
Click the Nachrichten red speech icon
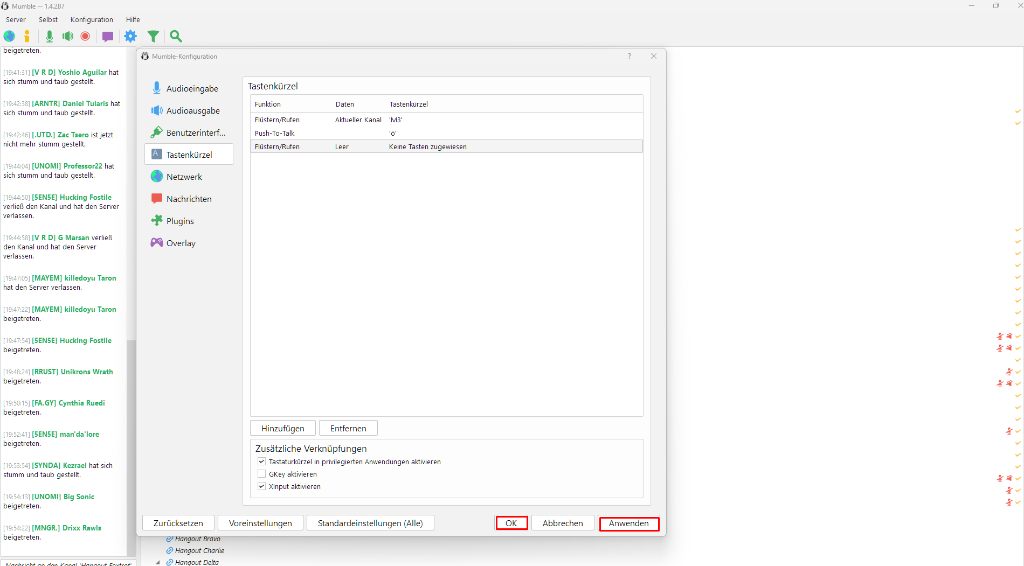click(x=157, y=198)
